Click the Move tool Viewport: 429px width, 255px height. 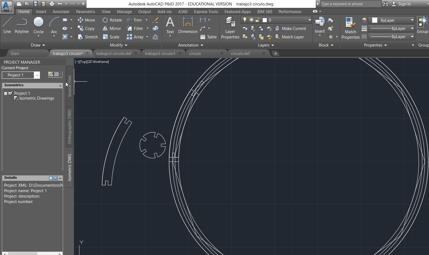point(86,20)
